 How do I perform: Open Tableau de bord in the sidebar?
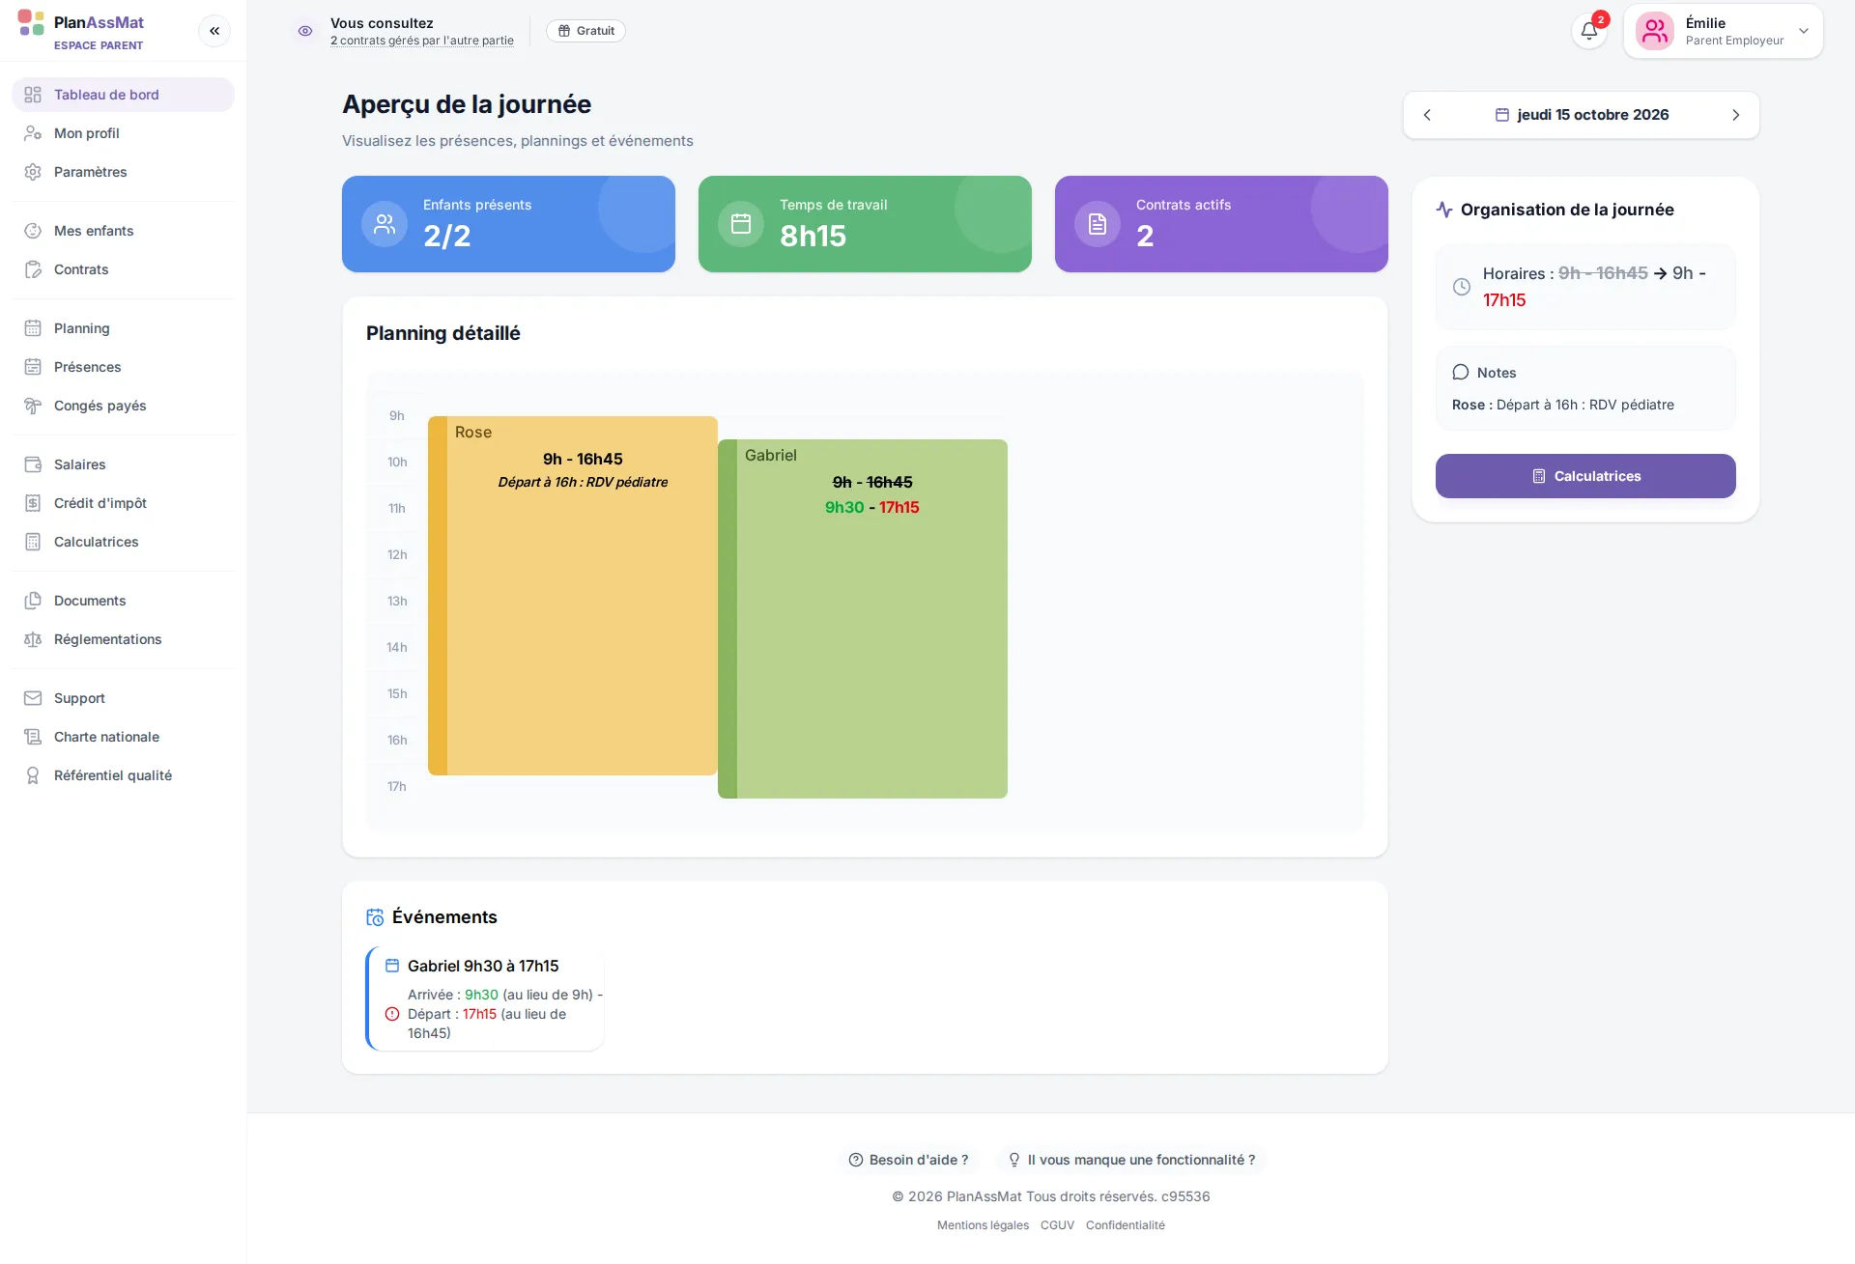(123, 95)
